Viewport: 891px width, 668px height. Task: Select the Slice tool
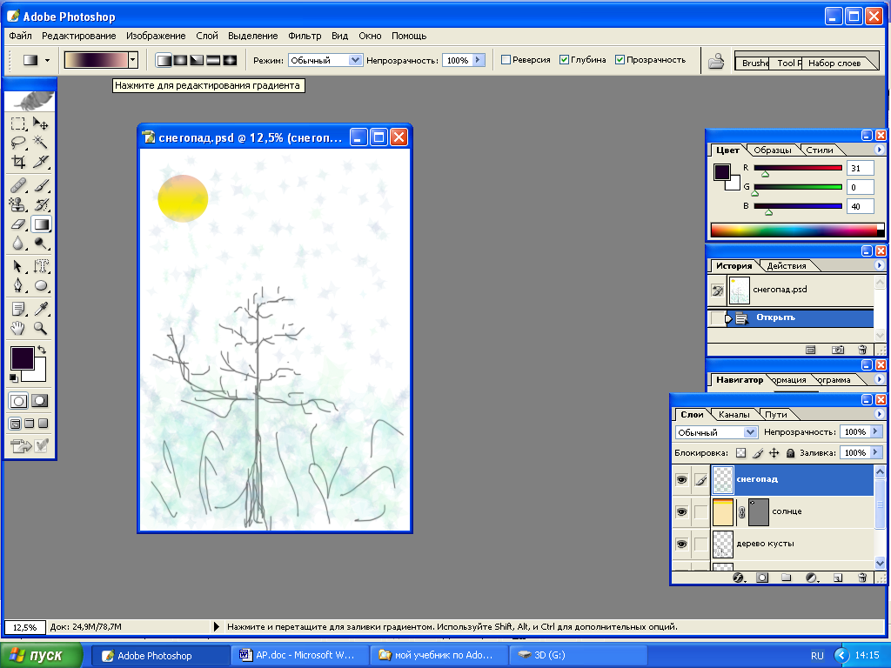click(x=40, y=162)
